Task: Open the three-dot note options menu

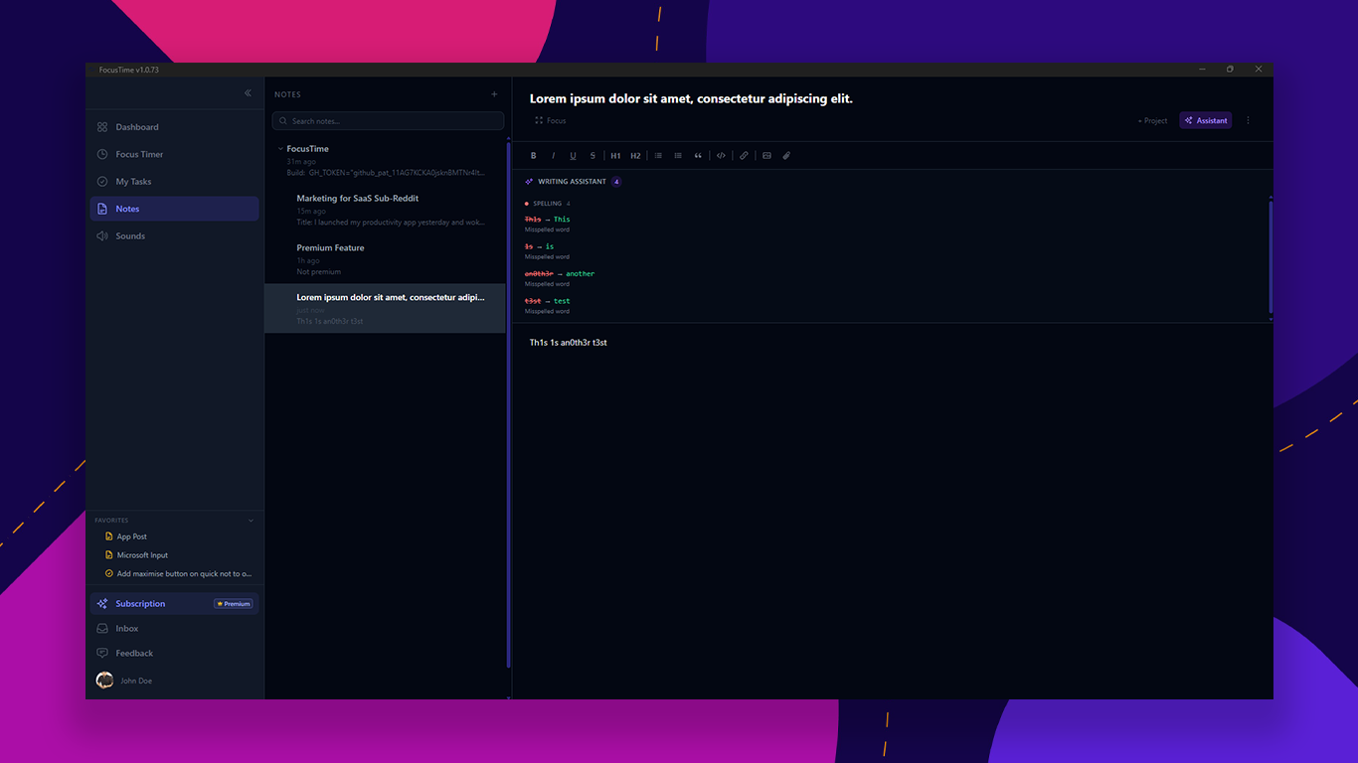Action: click(x=1248, y=121)
